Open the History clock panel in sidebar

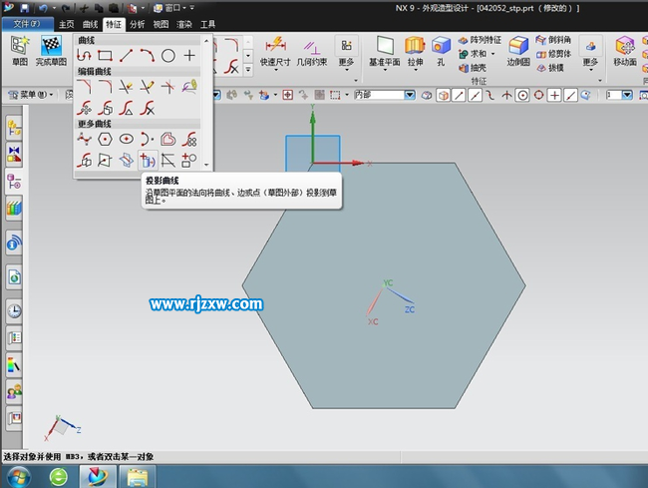[14, 310]
